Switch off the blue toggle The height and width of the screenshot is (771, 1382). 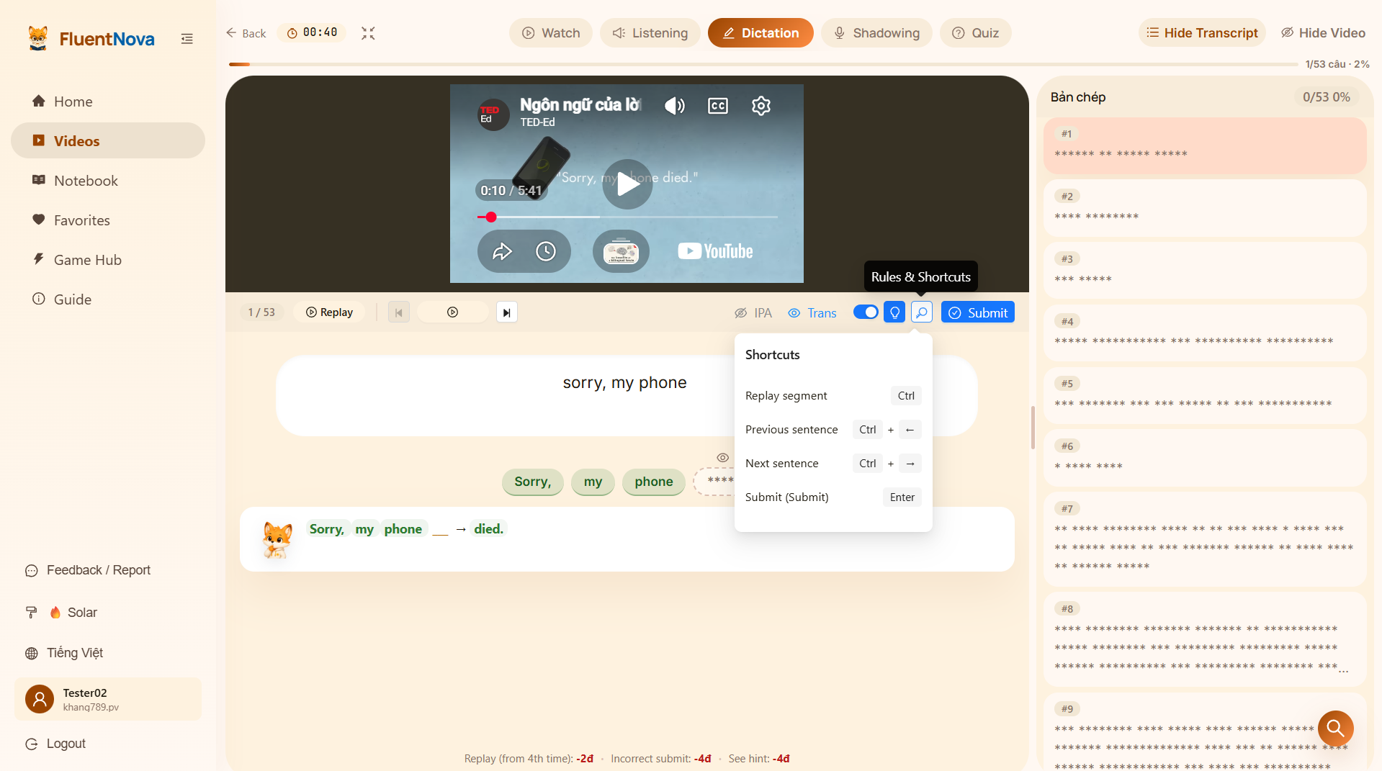point(866,312)
